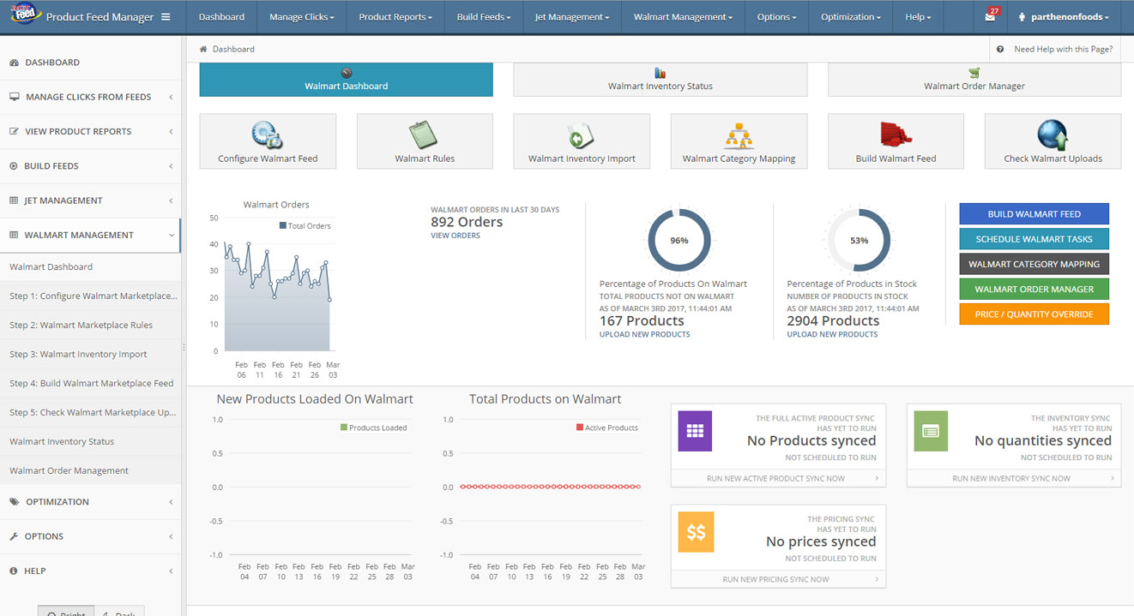Click the monitor icon beside Manage Clicks From Feeds
1134x616 pixels.
click(15, 97)
